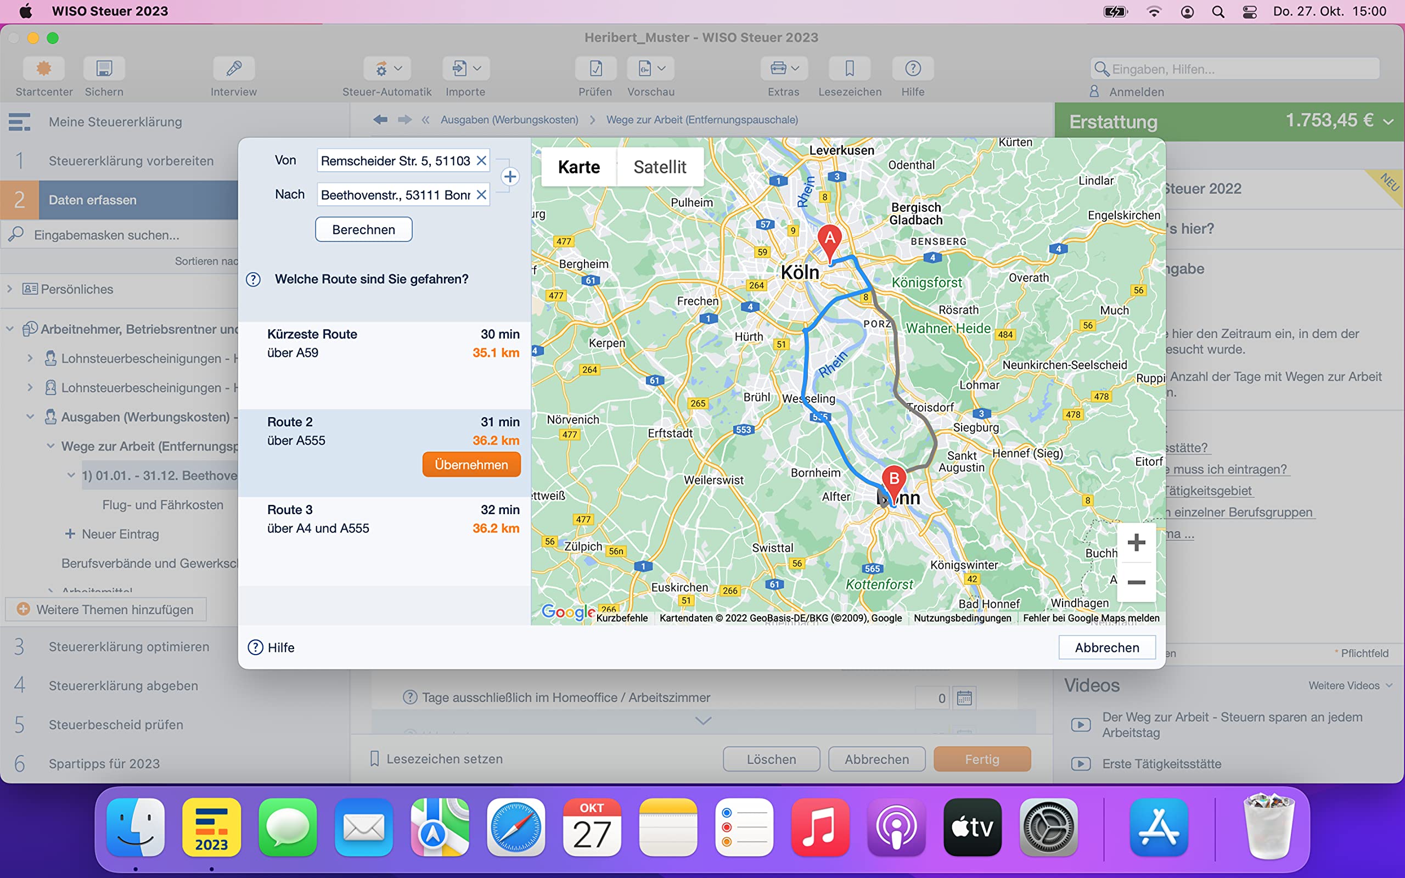The width and height of the screenshot is (1405, 878).
Task: Select Kürzeste Route über A59
Action: [384, 365]
